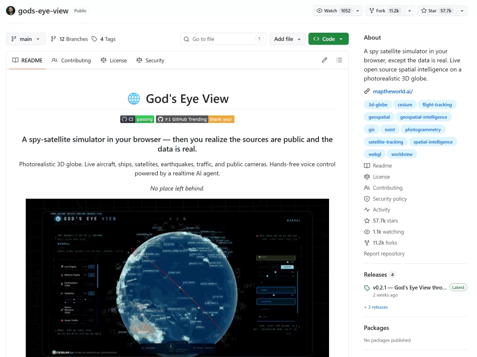Switch to the Contributing tab
This screenshot has width=477, height=357.
point(71,60)
